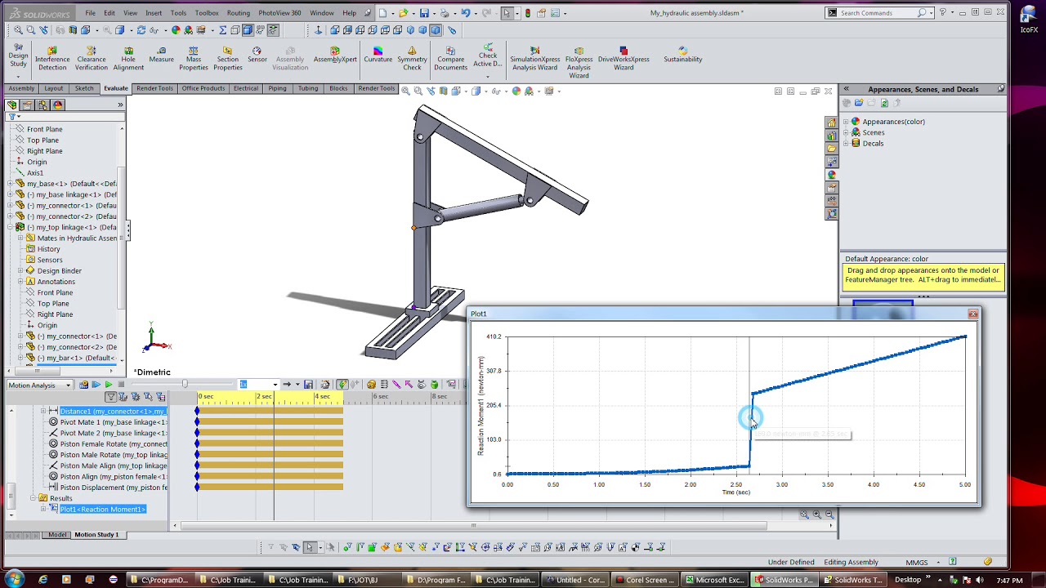Expand Mates in Hydraulic Assembly

(20, 238)
